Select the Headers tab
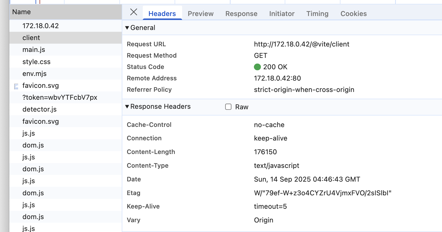This screenshot has width=442, height=232. [x=162, y=14]
